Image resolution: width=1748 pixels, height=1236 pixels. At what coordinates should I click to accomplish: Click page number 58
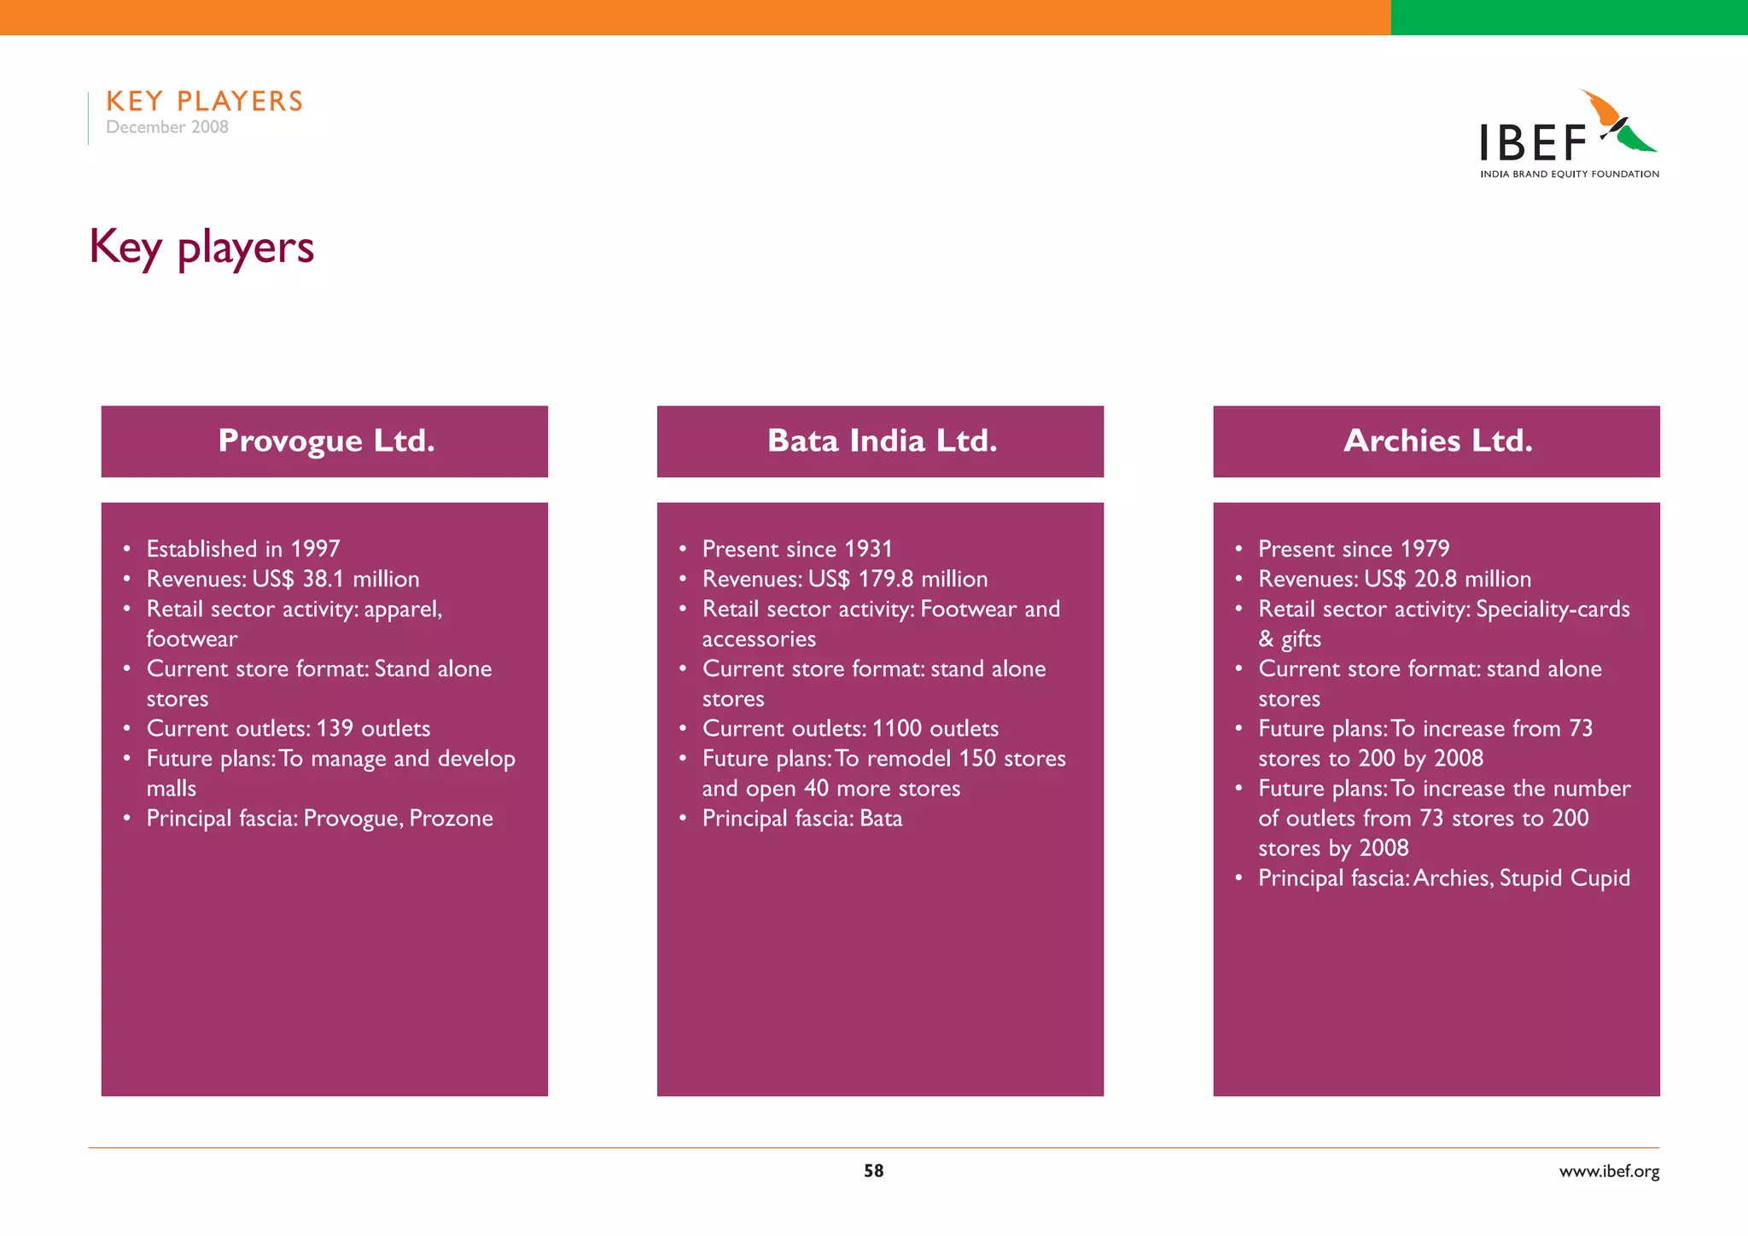click(873, 1171)
